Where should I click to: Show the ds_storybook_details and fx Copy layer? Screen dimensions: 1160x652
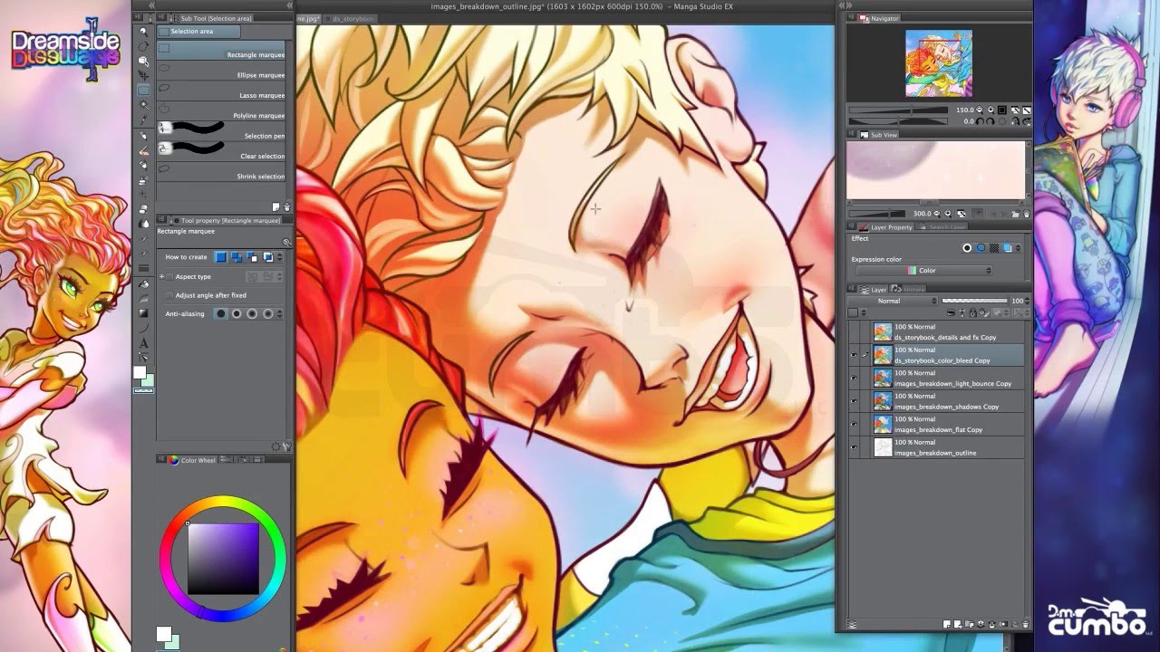click(x=853, y=332)
